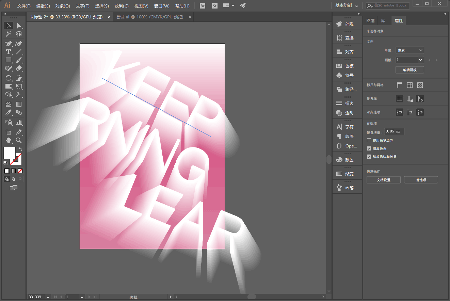Image resolution: width=450 pixels, height=301 pixels.
Task: Open the 效果(C) menu
Action: [x=122, y=6]
